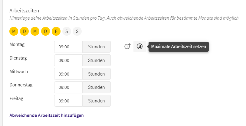The width and height of the screenshot is (246, 126).
Task: Select the Donnerstag 09:00 input field
Action: coord(68,87)
